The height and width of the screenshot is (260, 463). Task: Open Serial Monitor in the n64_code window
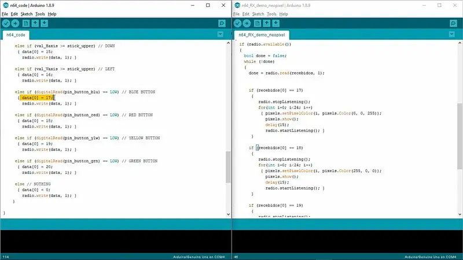pyautogui.click(x=222, y=23)
